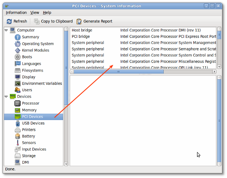
Task: Click the Kernel Modules label
Action: coord(36,50)
